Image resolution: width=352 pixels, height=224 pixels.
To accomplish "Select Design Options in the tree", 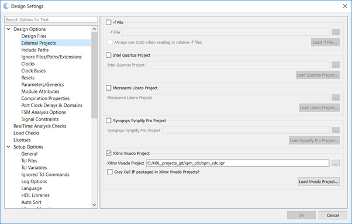I will click(30, 29).
